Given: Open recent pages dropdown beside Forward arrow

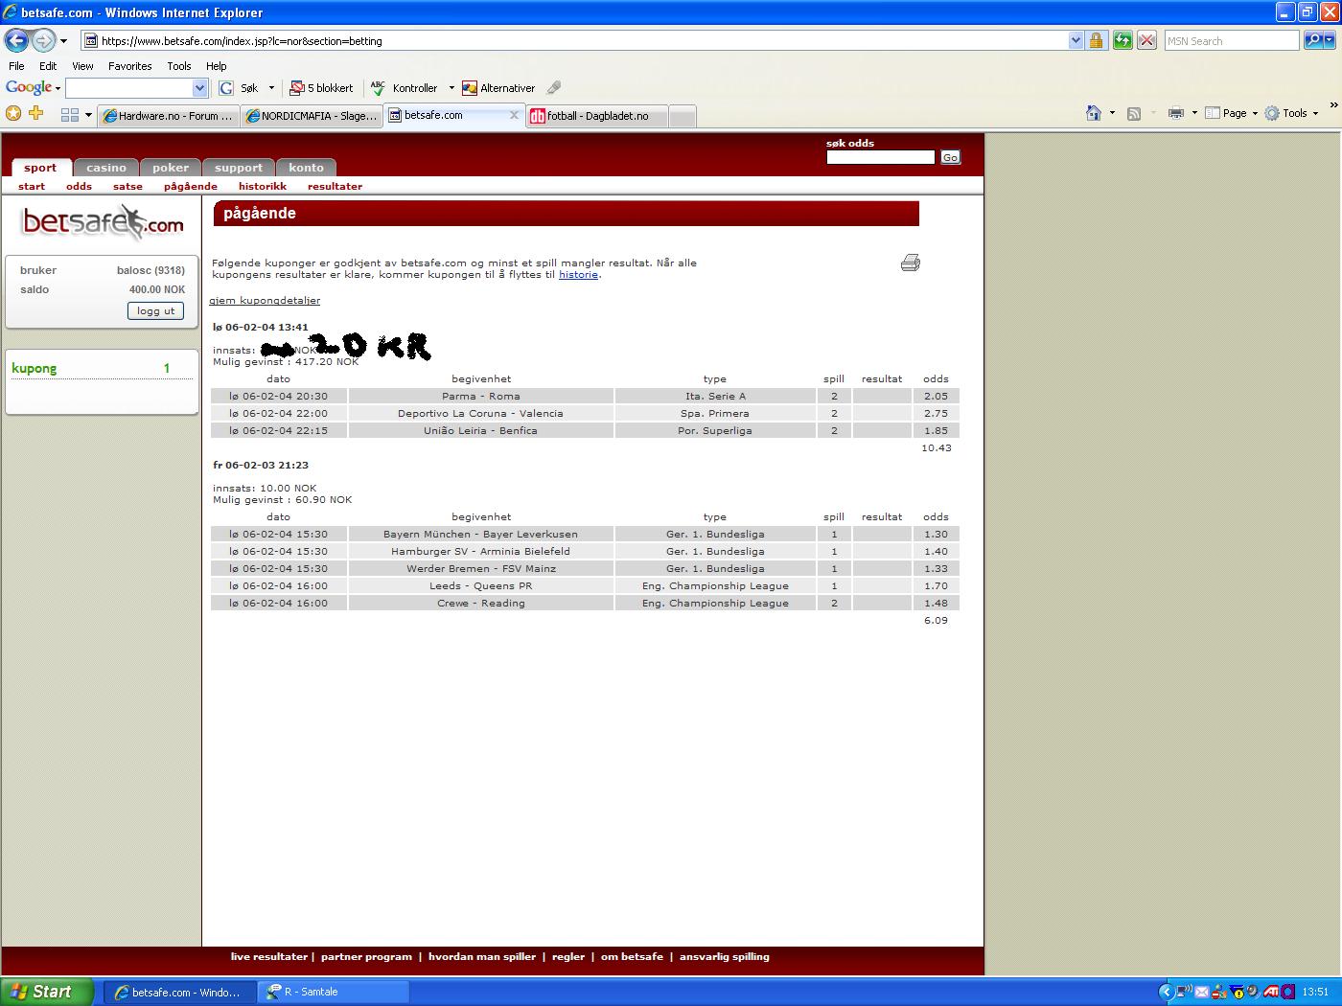Looking at the screenshot, I should coord(63,41).
